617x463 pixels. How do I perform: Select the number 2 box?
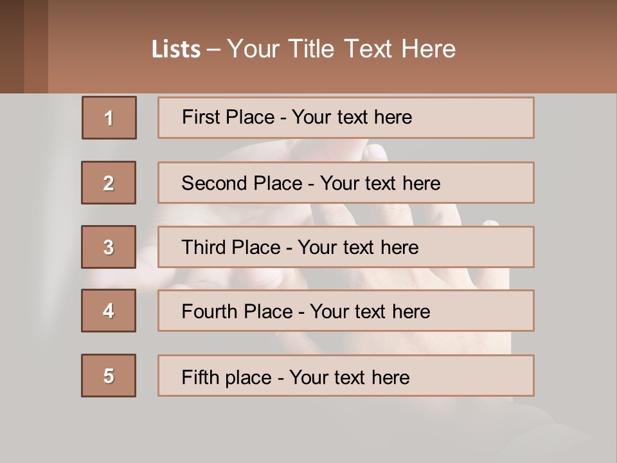(109, 183)
